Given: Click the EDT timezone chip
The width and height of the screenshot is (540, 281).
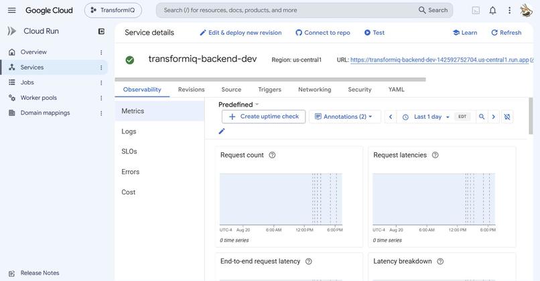Looking at the screenshot, I should (462, 117).
